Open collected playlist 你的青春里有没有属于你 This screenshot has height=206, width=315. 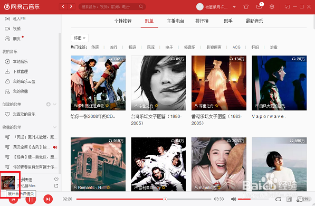click(31, 167)
